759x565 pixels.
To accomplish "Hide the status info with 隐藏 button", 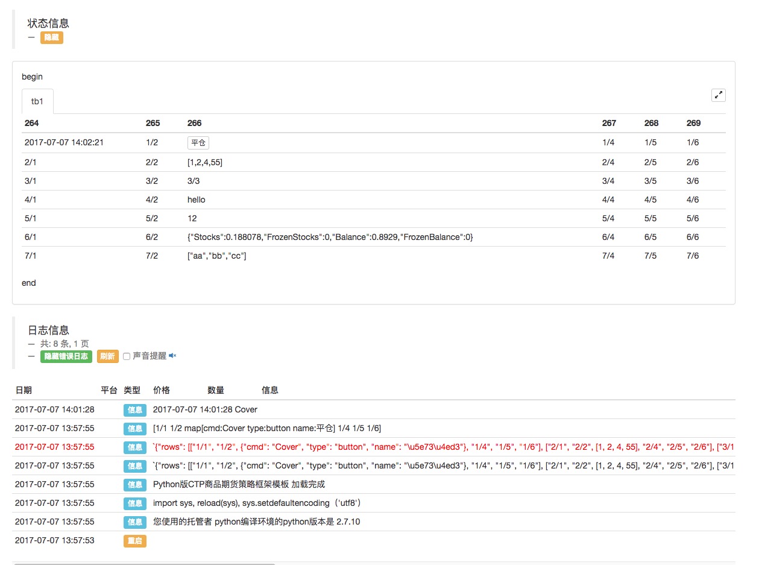I will pyautogui.click(x=51, y=37).
